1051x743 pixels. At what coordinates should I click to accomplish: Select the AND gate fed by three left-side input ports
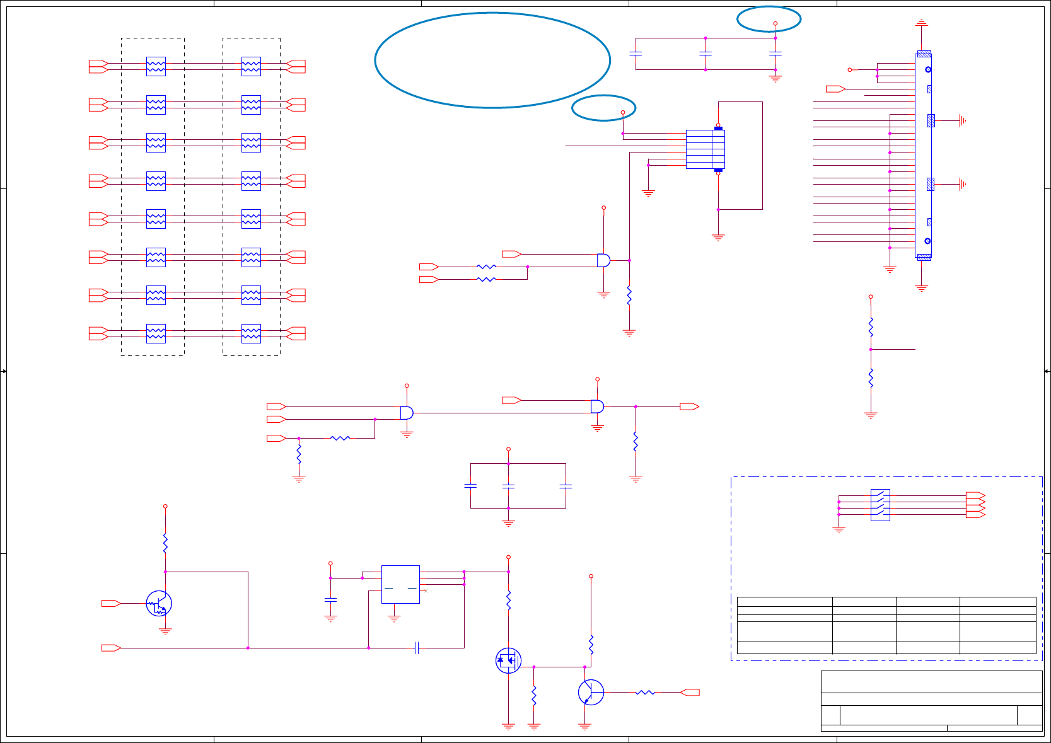(x=407, y=413)
